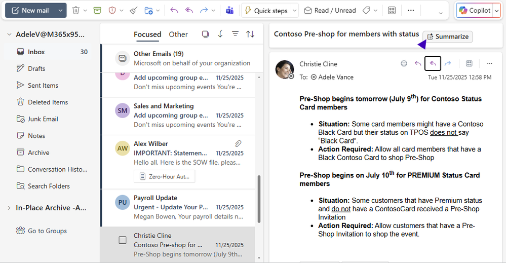Click the Quick steps button
Image resolution: width=506 pixels, height=263 pixels.
[266, 11]
